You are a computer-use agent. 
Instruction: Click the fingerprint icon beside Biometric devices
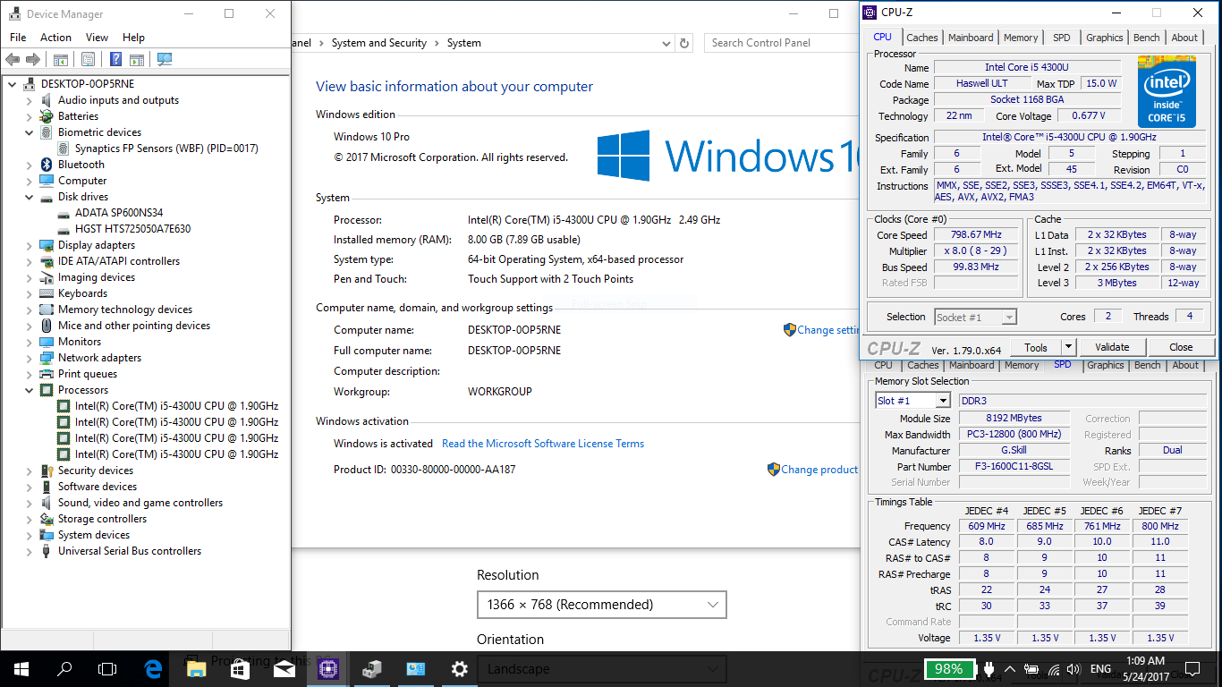(x=47, y=132)
